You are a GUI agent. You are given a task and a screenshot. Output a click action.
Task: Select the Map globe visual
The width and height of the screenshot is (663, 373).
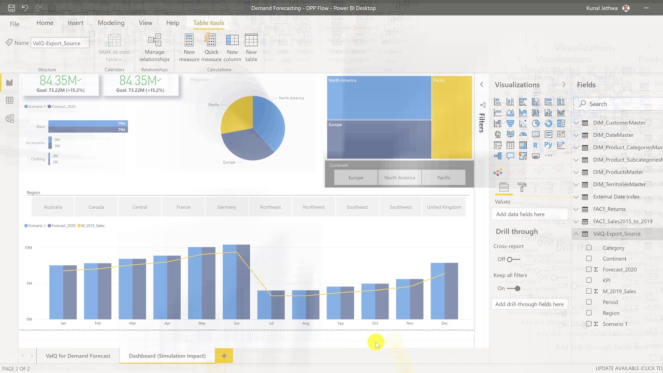[x=498, y=134]
